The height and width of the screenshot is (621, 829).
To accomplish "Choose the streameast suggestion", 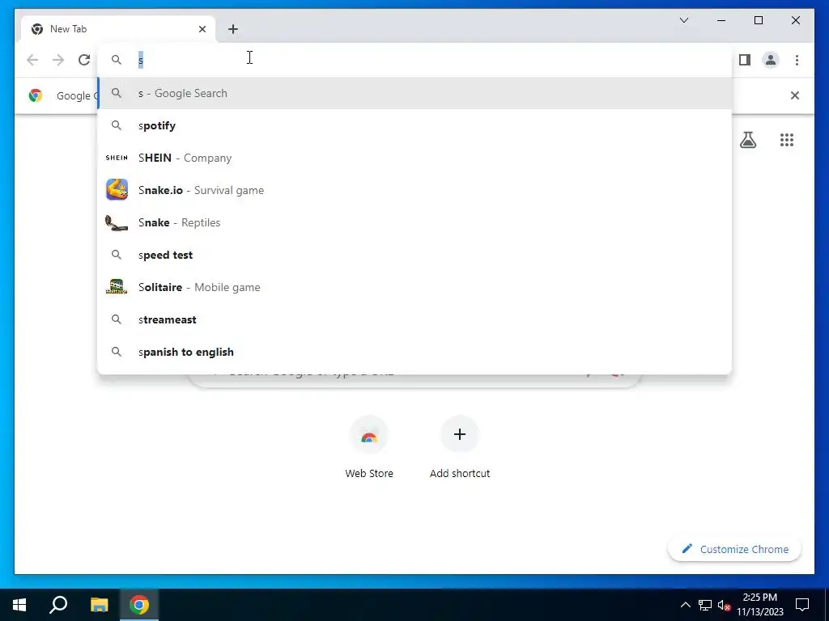I will (415, 319).
